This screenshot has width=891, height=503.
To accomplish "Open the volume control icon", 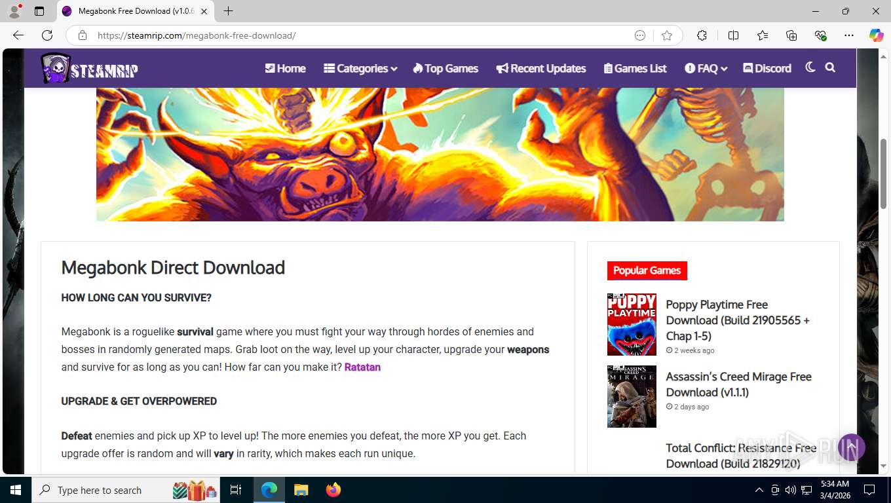I will (x=790, y=490).
